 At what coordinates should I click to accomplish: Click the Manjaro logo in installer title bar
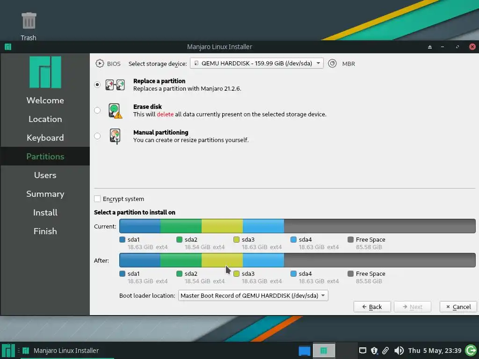[8, 47]
